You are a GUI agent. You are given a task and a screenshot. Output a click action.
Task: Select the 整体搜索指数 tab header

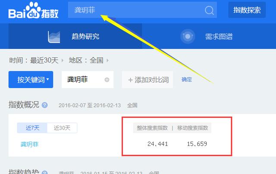(152, 128)
